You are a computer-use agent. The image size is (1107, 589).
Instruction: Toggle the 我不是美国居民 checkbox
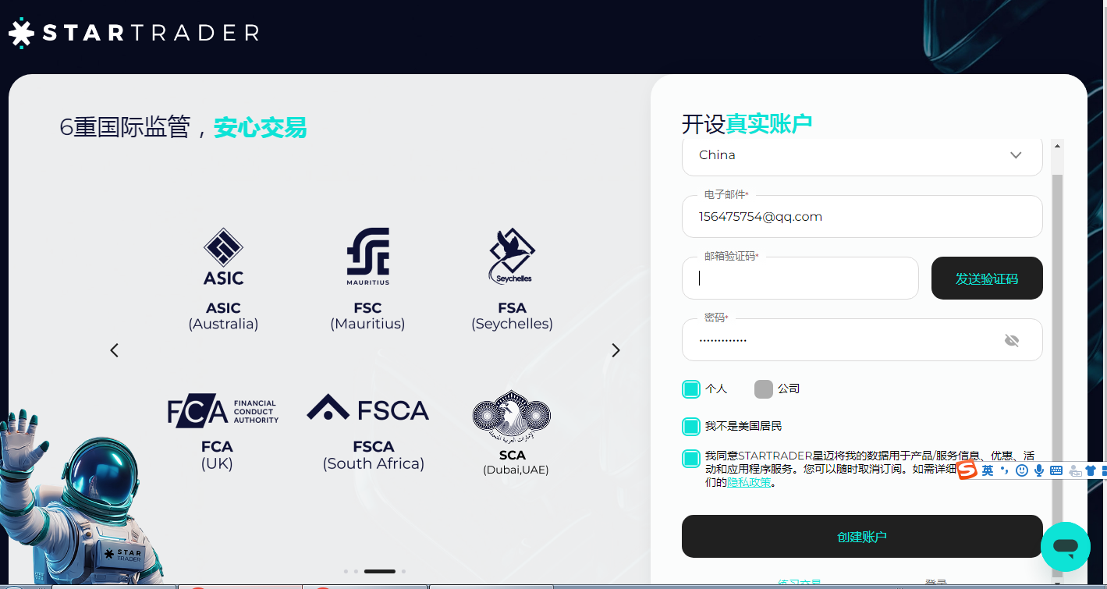pos(690,426)
